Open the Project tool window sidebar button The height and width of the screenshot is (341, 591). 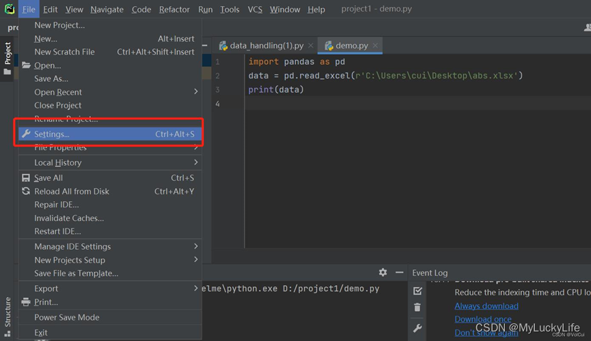(7, 59)
